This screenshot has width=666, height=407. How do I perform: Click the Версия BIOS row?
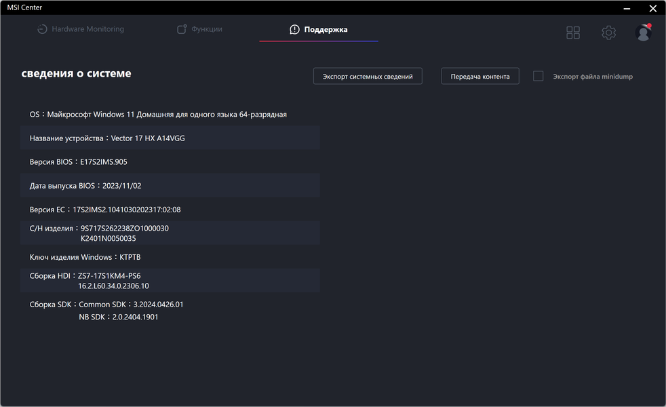click(x=170, y=161)
